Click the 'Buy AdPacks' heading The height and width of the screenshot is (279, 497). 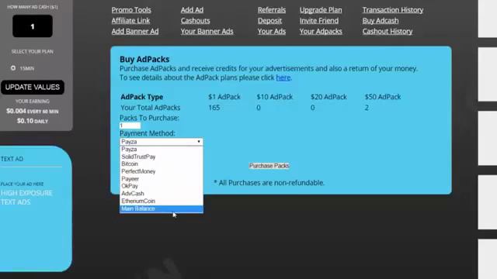(x=144, y=60)
